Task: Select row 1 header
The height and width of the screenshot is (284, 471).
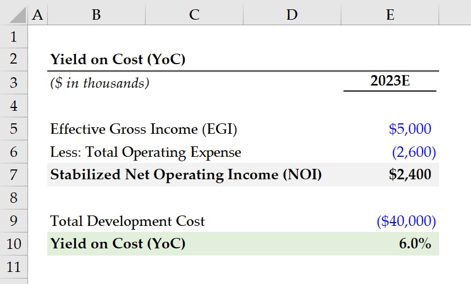Action: point(14,37)
